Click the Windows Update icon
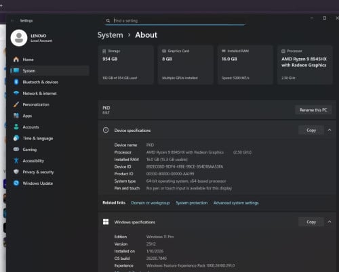 16,183
